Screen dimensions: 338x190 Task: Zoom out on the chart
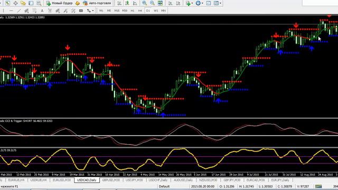(x=152, y=3)
